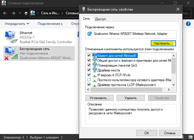Select the Ethernet connection icon
This screenshot has width=194, height=140.
pos(11,37)
